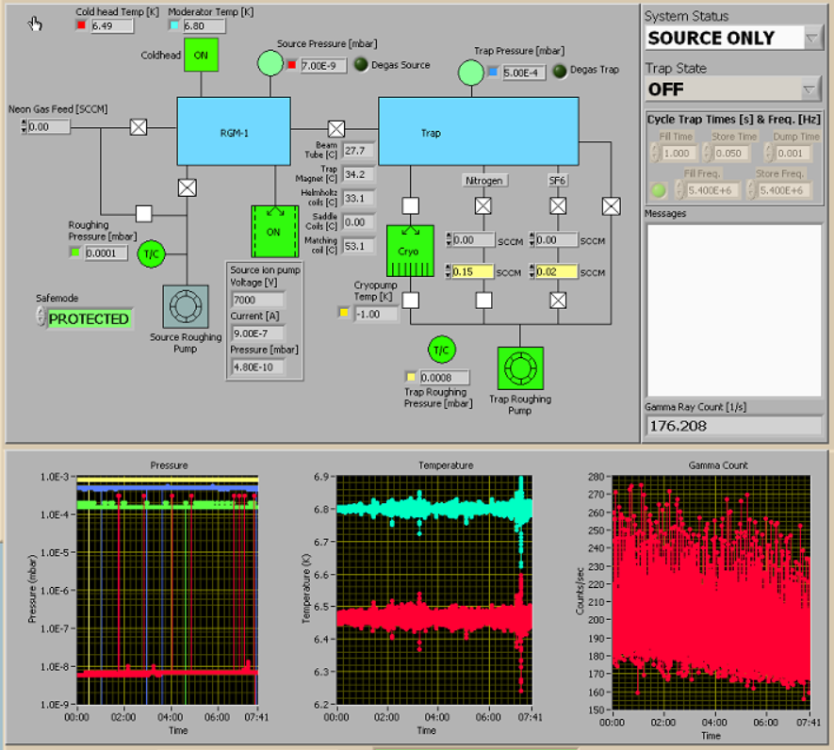Click the T/C gauge above Trap Roughing Pressure
Image resolution: width=834 pixels, height=750 pixels.
pyautogui.click(x=440, y=350)
